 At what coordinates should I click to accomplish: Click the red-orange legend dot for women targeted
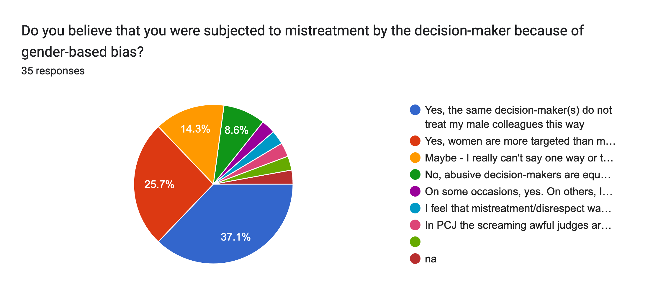coord(415,141)
